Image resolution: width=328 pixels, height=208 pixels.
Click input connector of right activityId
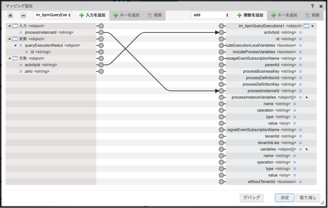(x=221, y=32)
